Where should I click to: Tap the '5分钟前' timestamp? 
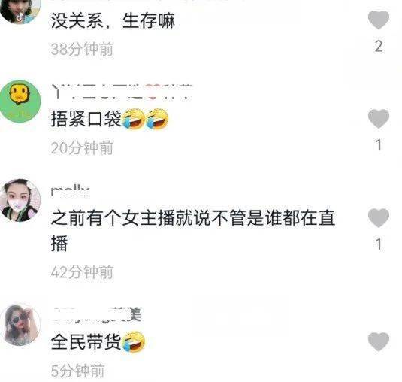coord(77,371)
